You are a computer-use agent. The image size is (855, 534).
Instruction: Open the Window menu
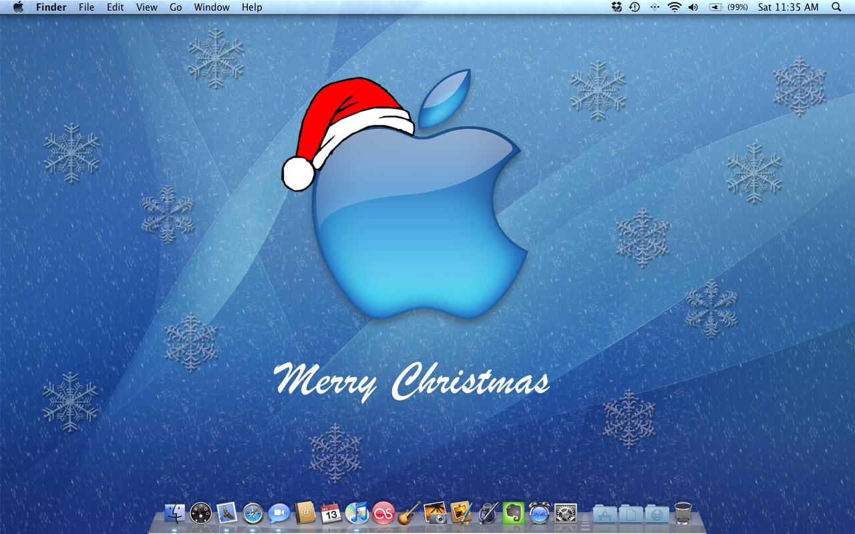212,7
